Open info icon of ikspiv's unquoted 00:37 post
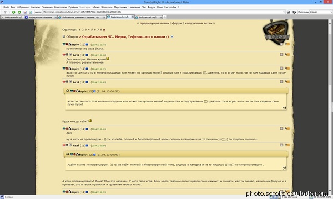The width and height of the screenshot is (333, 199). [87, 69]
